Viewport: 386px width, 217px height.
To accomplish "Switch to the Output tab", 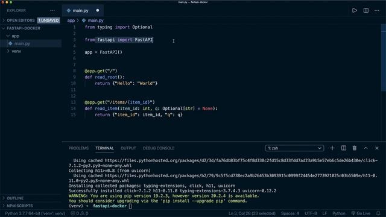I will pyautogui.click(x=128, y=148).
